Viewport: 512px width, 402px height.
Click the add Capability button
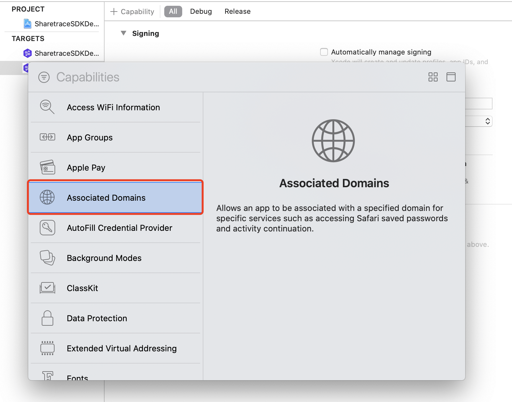pyautogui.click(x=132, y=12)
